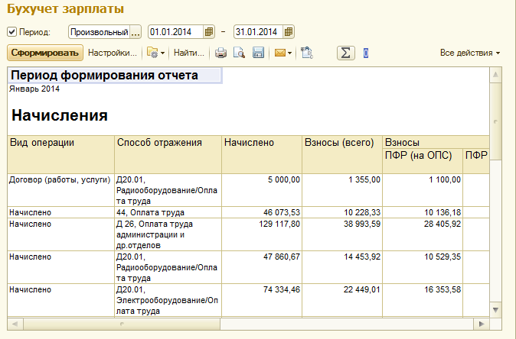
Task: Select the 5 000,00 amount cell
Action: click(x=262, y=190)
